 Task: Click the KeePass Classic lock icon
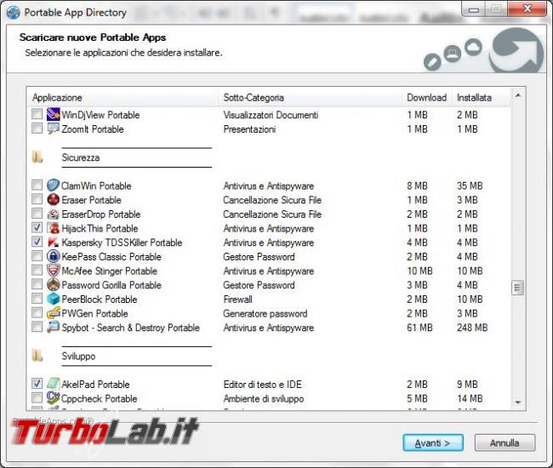point(54,256)
